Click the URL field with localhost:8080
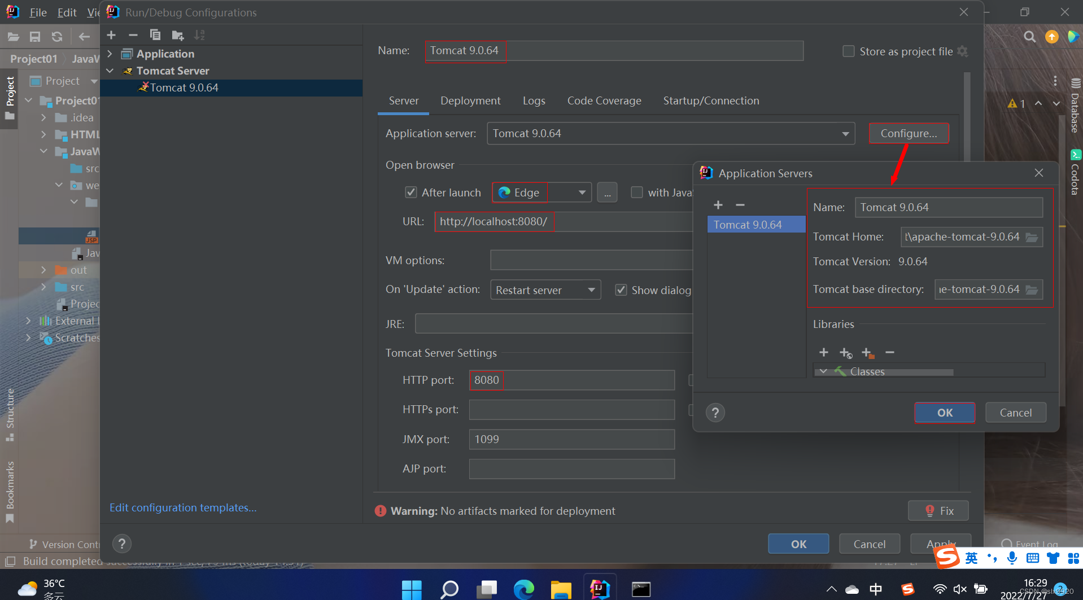The width and height of the screenshot is (1083, 600). coord(563,222)
